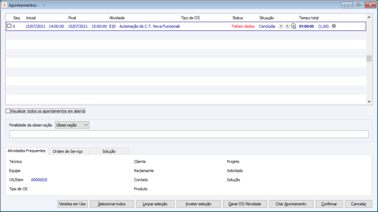Click the activity 'Automação do C.T. Nova Funcionali'
Screen dimensions: 378x212
tap(150, 26)
